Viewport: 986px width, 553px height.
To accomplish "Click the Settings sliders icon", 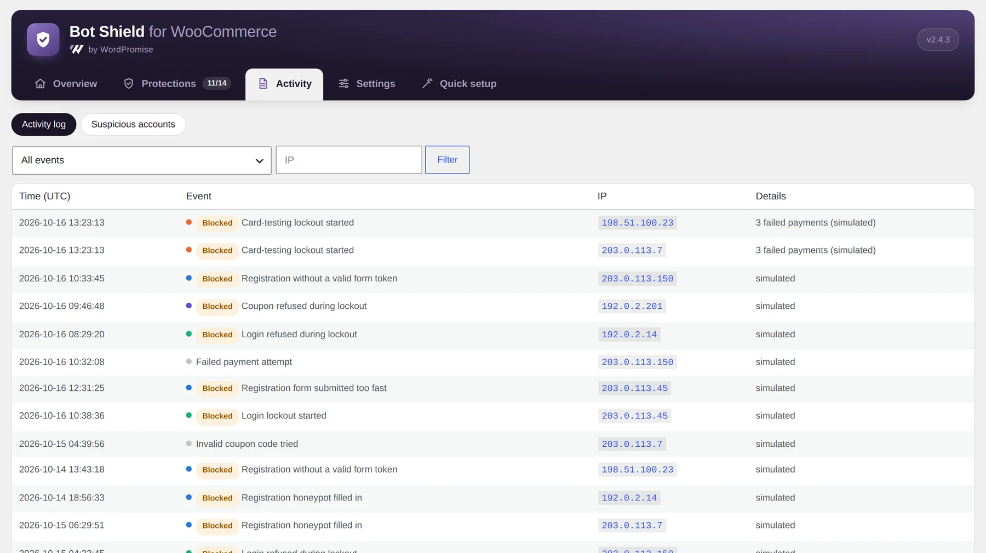I will (x=343, y=84).
